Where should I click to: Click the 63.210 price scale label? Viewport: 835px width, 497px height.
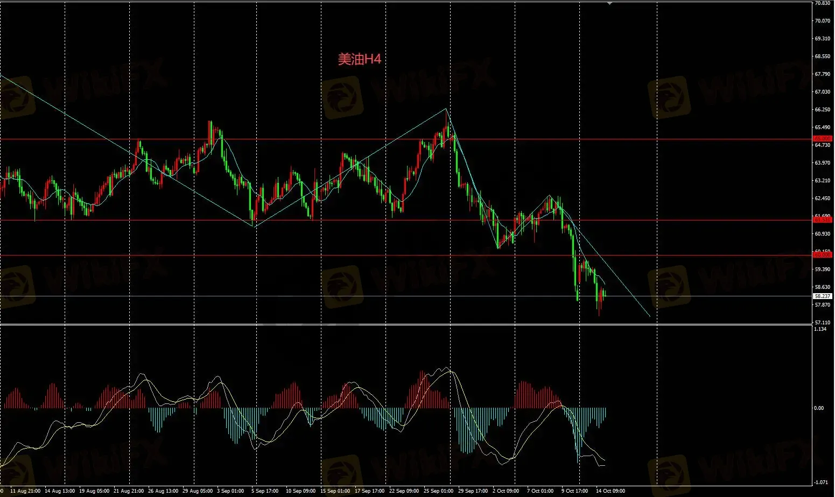(822, 181)
